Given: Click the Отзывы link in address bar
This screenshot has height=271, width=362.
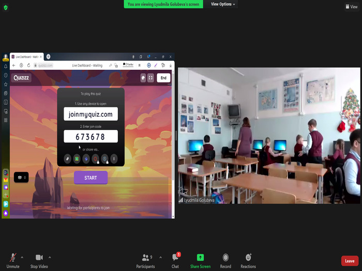Looking at the screenshot, I should [128, 65].
